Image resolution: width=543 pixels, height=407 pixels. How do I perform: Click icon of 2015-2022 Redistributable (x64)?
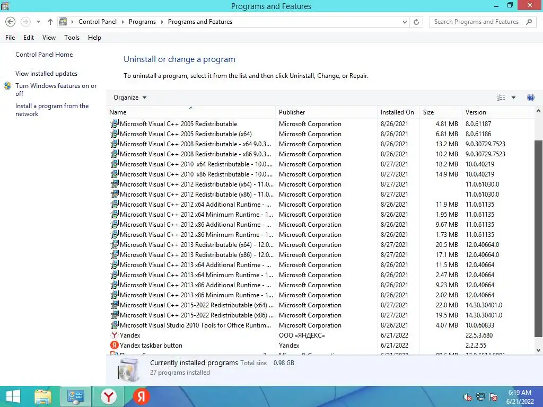[x=115, y=305]
